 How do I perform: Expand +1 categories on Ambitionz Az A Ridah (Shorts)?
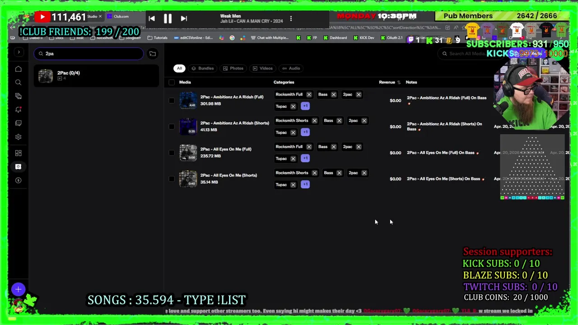point(305,132)
